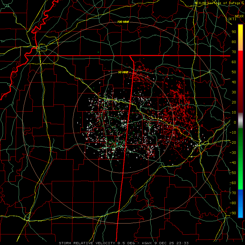Click the STORM RELATIVE VELOCITY caption text

coord(87,243)
